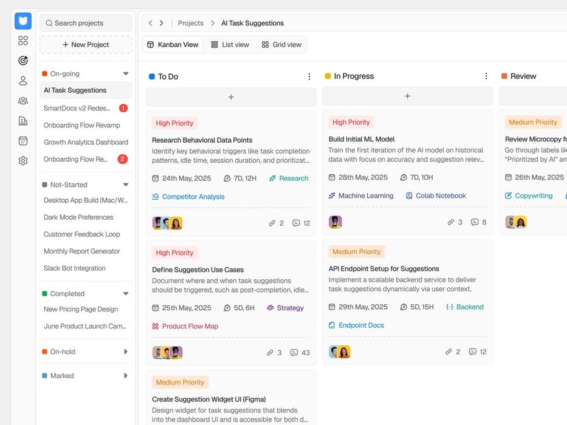The height and width of the screenshot is (425, 567).
Task: Open the calendar icon in left sidebar
Action: (23, 141)
